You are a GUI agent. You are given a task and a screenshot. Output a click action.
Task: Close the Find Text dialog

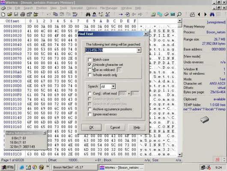tap(146, 34)
